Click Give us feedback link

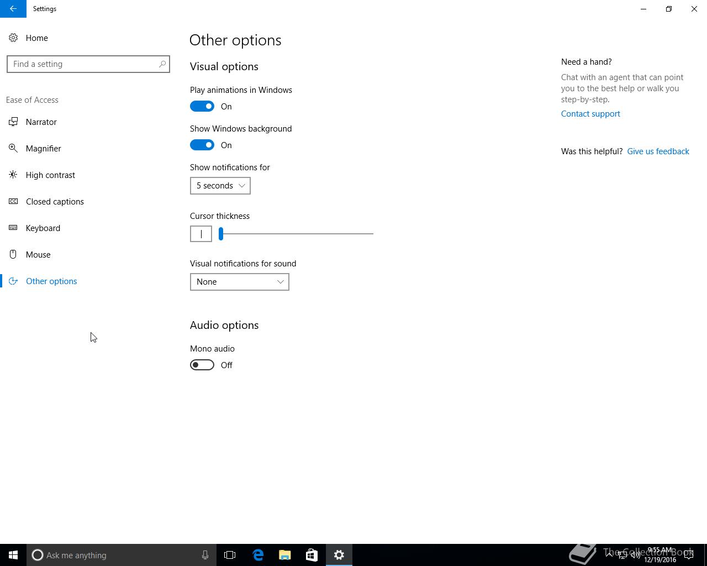pos(658,151)
